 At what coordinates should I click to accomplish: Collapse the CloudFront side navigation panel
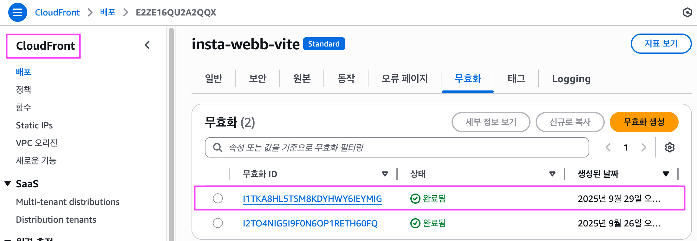pos(147,45)
